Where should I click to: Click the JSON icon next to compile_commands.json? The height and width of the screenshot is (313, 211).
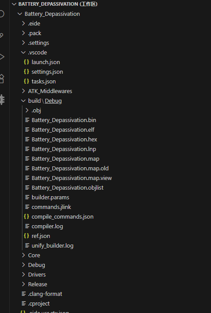[x=26, y=216]
